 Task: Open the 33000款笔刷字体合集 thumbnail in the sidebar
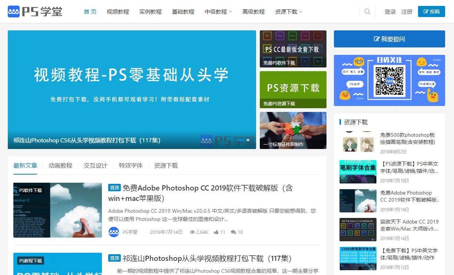pyautogui.click(x=358, y=258)
